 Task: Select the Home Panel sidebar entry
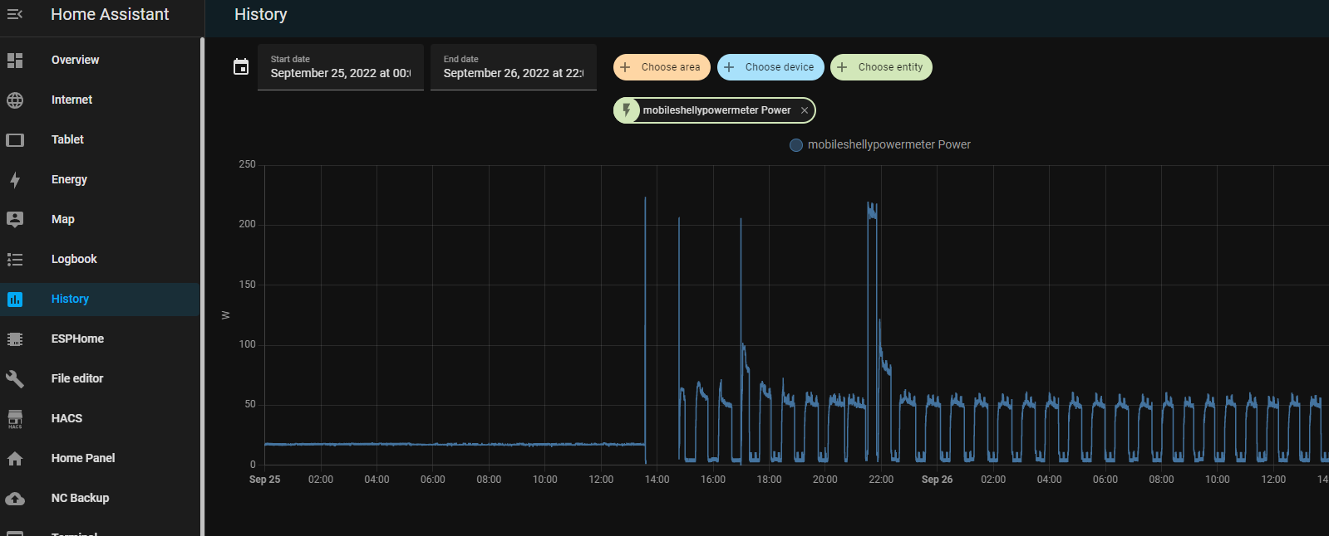pos(100,459)
